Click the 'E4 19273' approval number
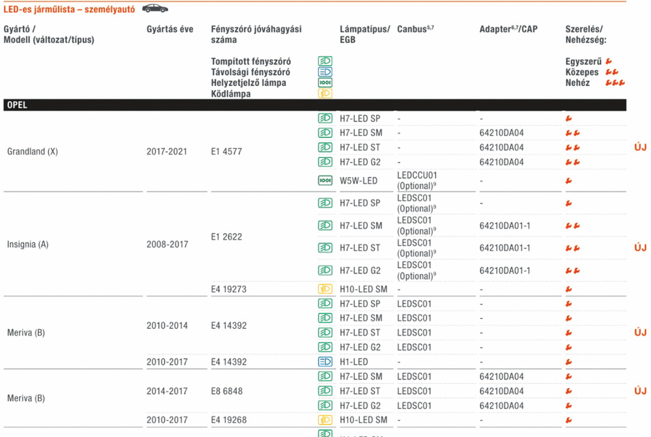The height and width of the screenshot is (437, 651). coord(229,289)
